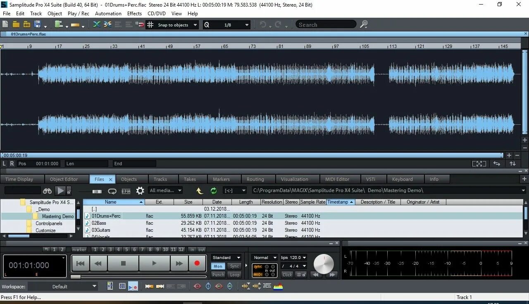
Task: Refresh the file list with the green arrows icon
Action: click(x=214, y=191)
